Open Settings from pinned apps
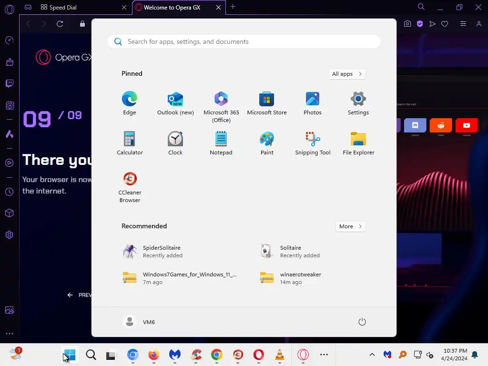 (358, 103)
